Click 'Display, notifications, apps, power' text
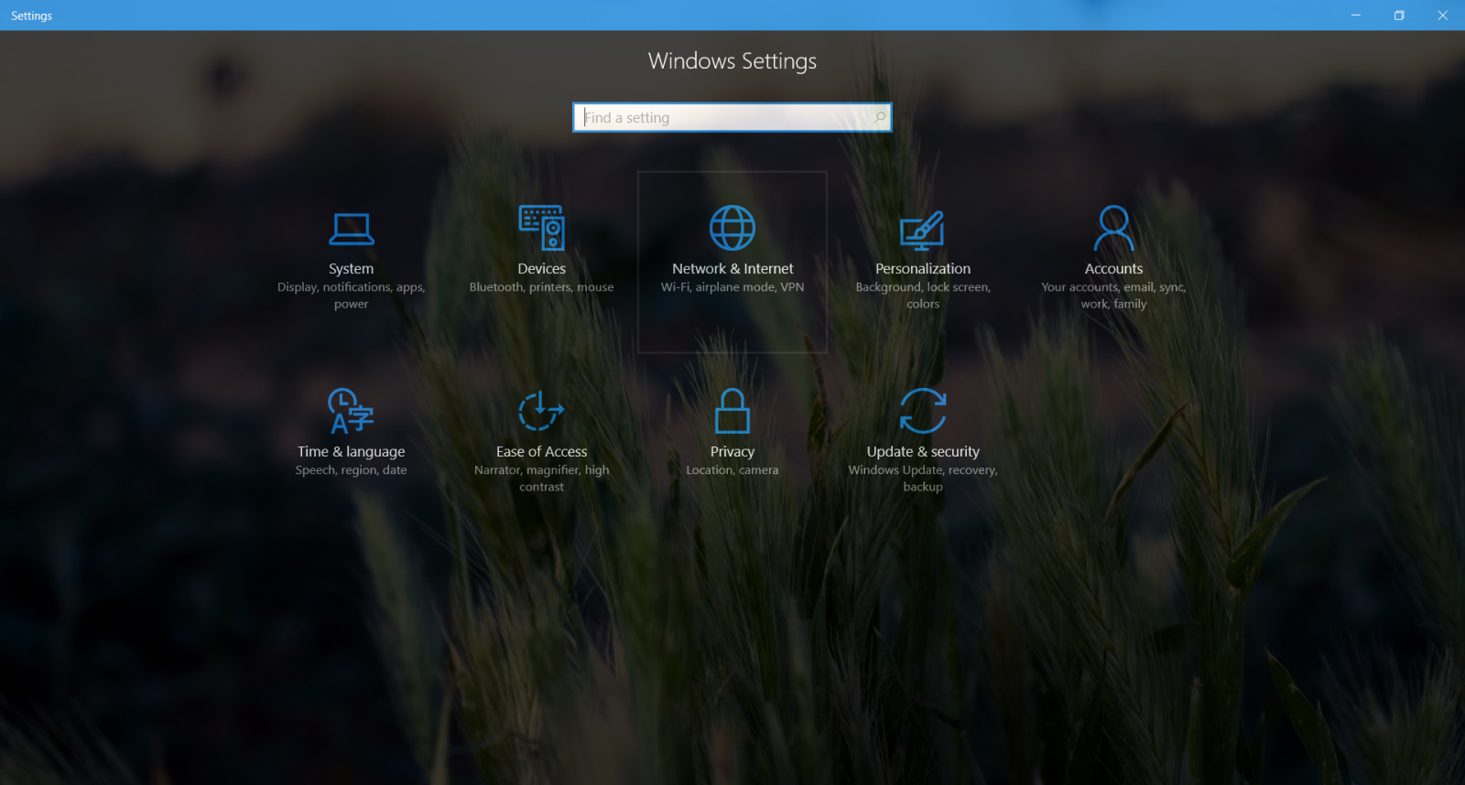 (352, 296)
